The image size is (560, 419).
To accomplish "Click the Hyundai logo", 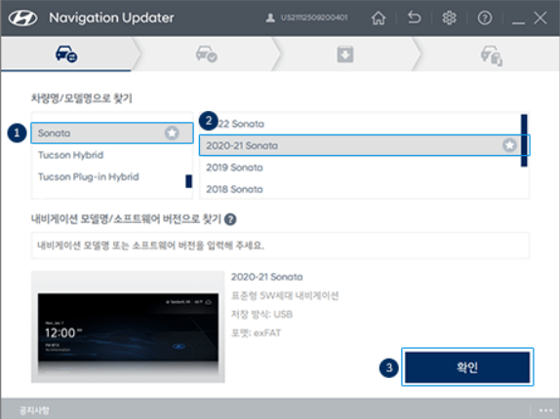I will [22, 18].
